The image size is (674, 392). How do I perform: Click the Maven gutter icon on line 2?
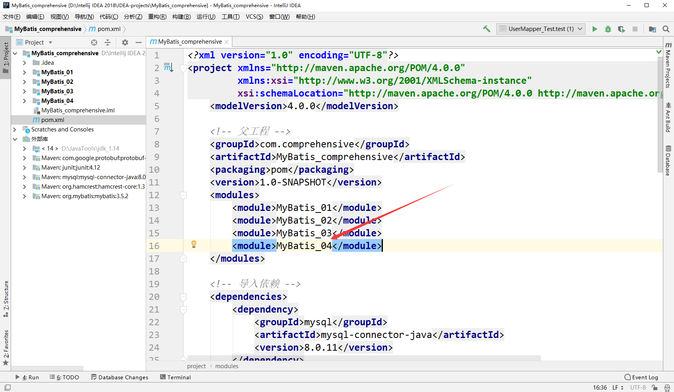169,68
